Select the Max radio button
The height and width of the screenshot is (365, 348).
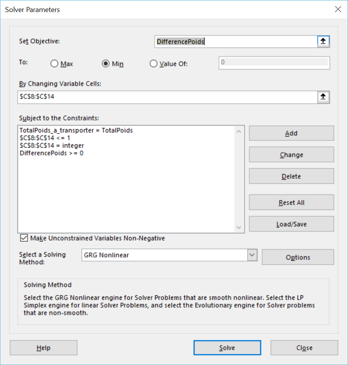54,64
